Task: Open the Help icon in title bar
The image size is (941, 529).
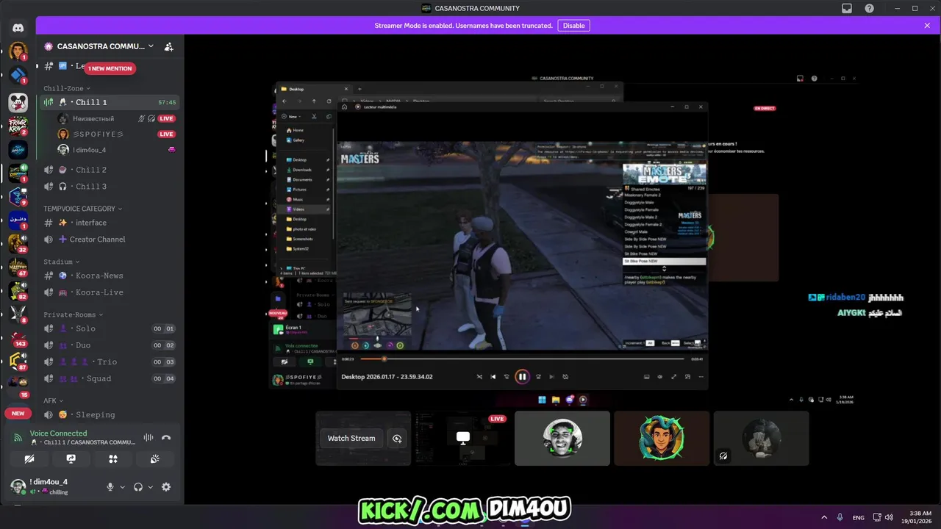Action: [870, 8]
